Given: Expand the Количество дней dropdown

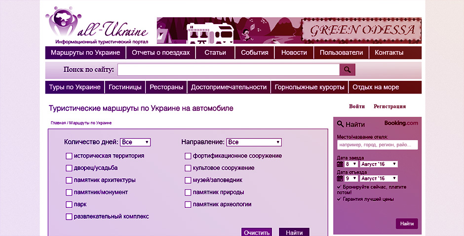Looking at the screenshot, I should (x=135, y=142).
